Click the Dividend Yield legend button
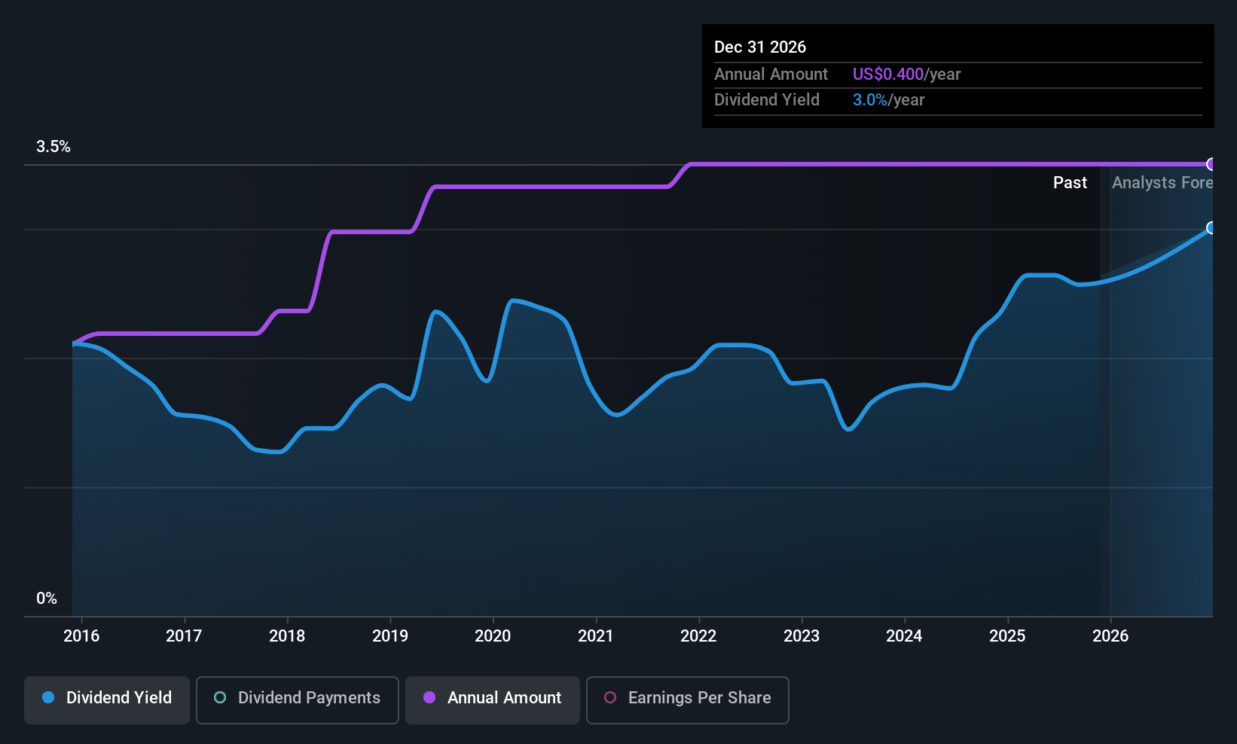Screen dimensions: 1237x744 (x=106, y=700)
